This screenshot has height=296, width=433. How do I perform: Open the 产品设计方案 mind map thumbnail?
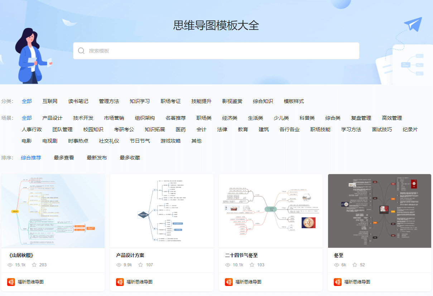pyautogui.click(x=162, y=211)
